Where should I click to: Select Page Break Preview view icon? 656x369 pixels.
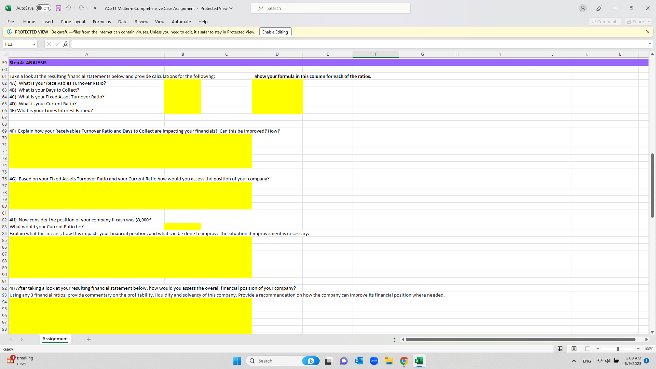pos(588,349)
